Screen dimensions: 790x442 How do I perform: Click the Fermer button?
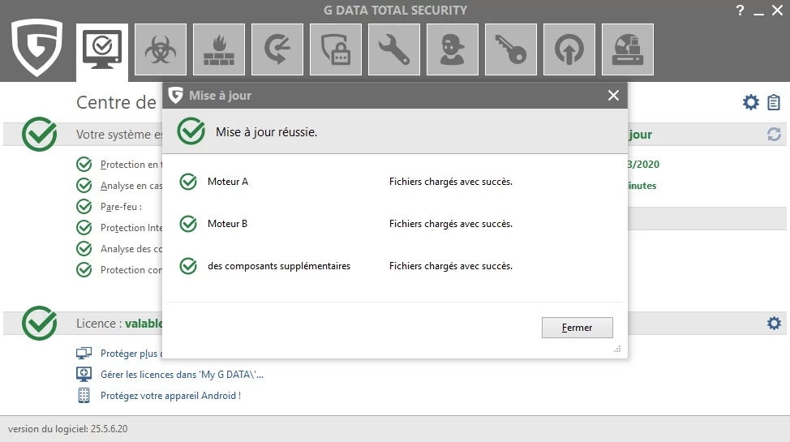pos(577,328)
